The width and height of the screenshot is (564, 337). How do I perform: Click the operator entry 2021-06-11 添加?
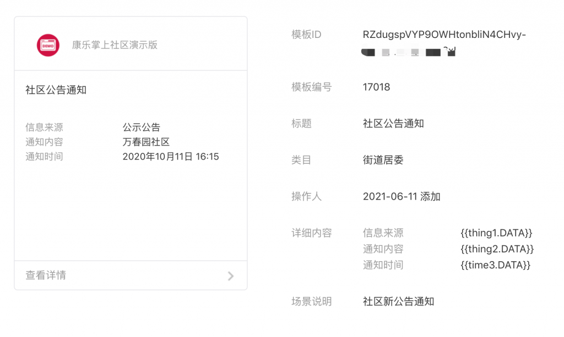[x=402, y=196]
